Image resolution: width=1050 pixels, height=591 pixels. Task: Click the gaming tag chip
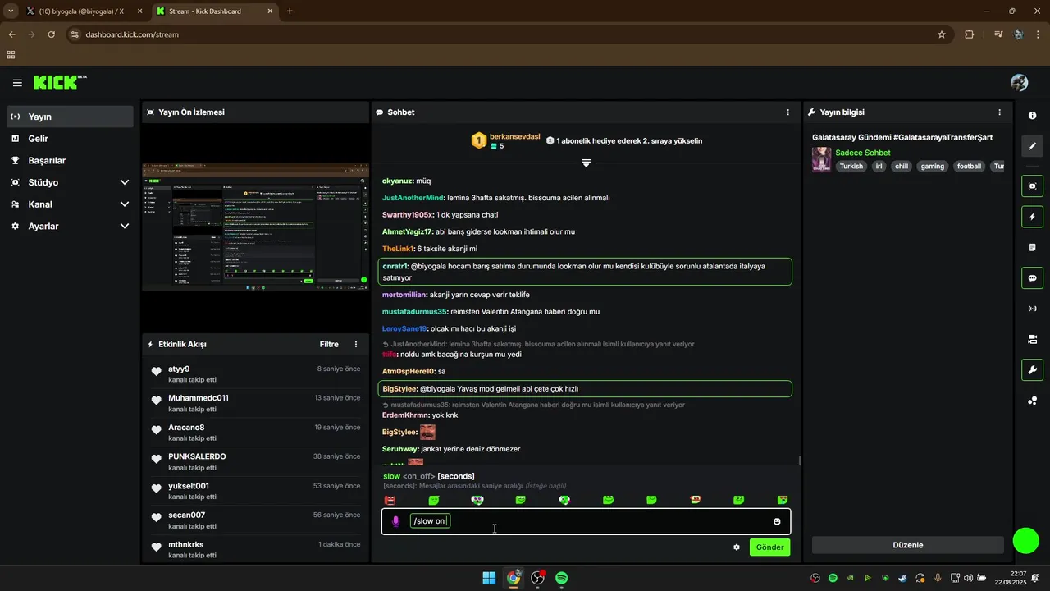coord(932,166)
